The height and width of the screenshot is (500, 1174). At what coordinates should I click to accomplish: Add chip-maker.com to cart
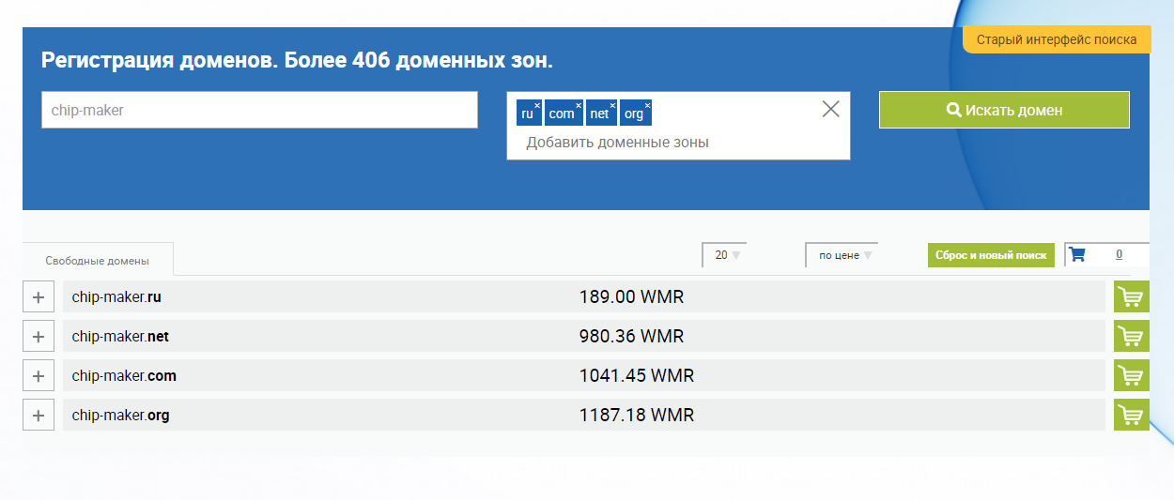click(x=1132, y=376)
